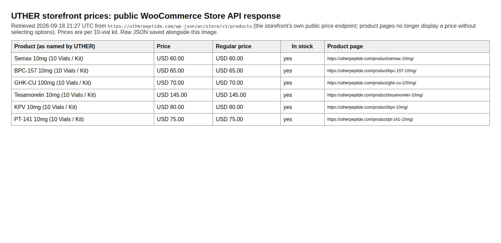Click 'yes' in stock value for KPV row

[288, 107]
